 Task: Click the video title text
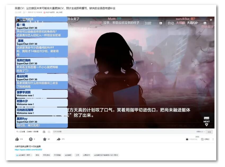65,8
